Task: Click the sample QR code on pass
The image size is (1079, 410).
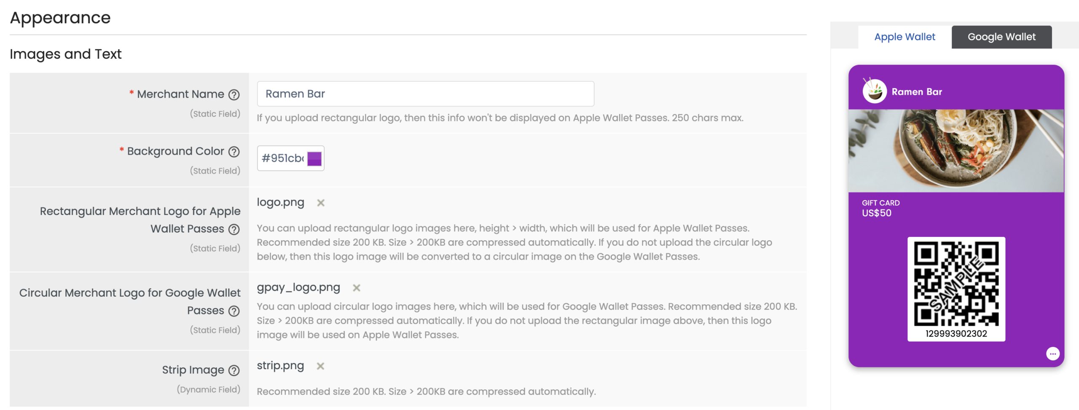Action: coord(956,283)
